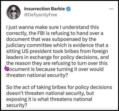
Task: Click 'doesn't threaten national security, but' line
Action: click(50, 93)
